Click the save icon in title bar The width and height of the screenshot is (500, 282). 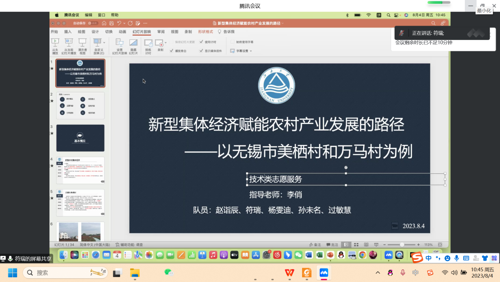(x=112, y=23)
